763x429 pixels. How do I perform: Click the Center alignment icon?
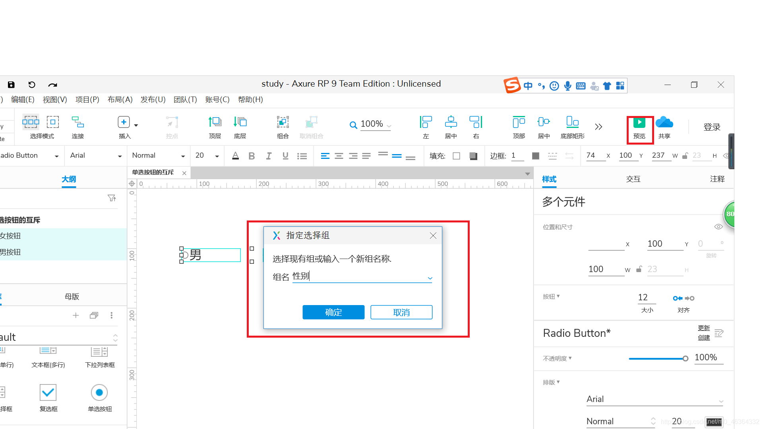tap(337, 156)
